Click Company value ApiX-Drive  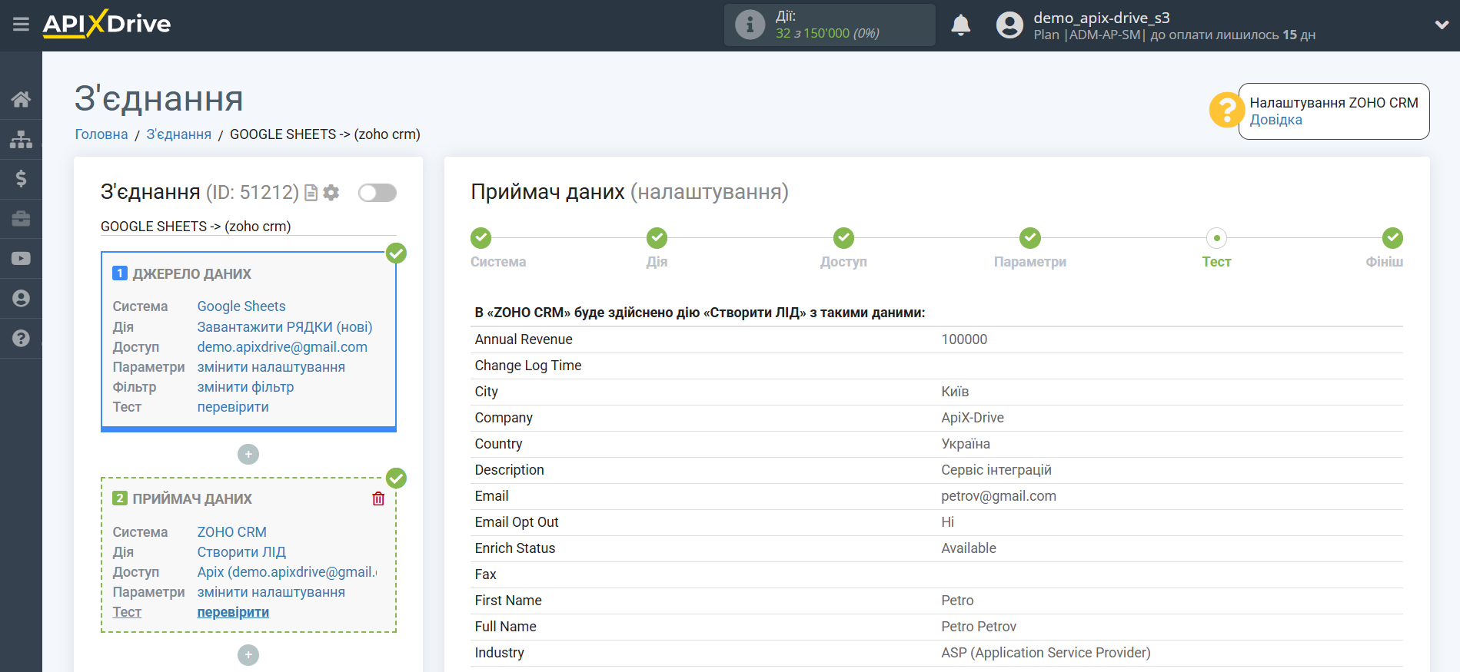click(x=973, y=418)
